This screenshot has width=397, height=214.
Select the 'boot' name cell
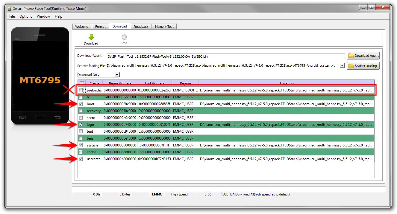pos(94,104)
